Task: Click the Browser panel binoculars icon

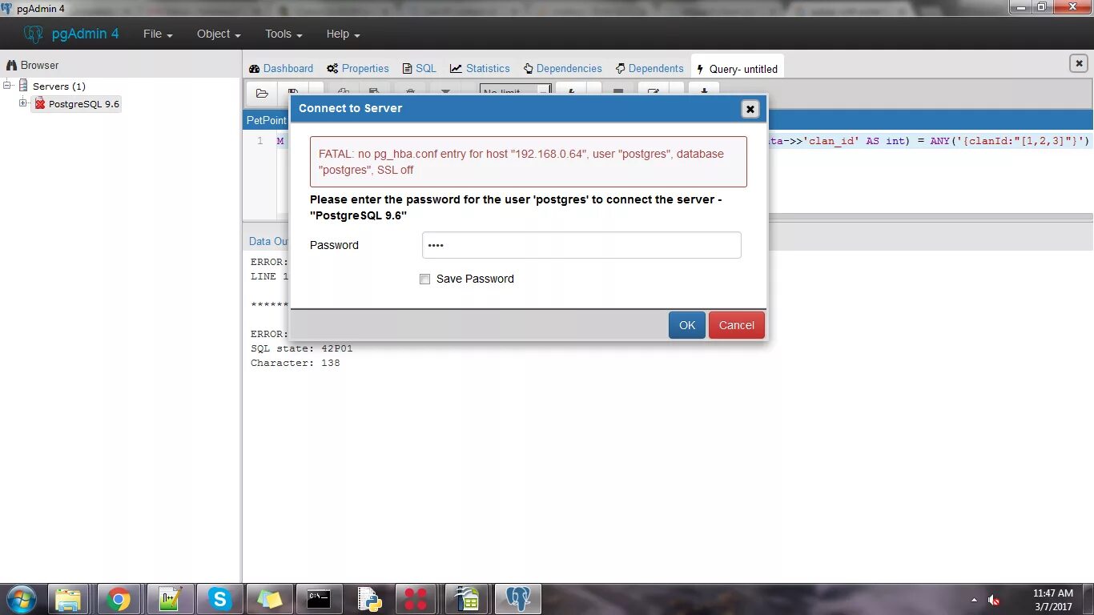Action: [x=11, y=65]
